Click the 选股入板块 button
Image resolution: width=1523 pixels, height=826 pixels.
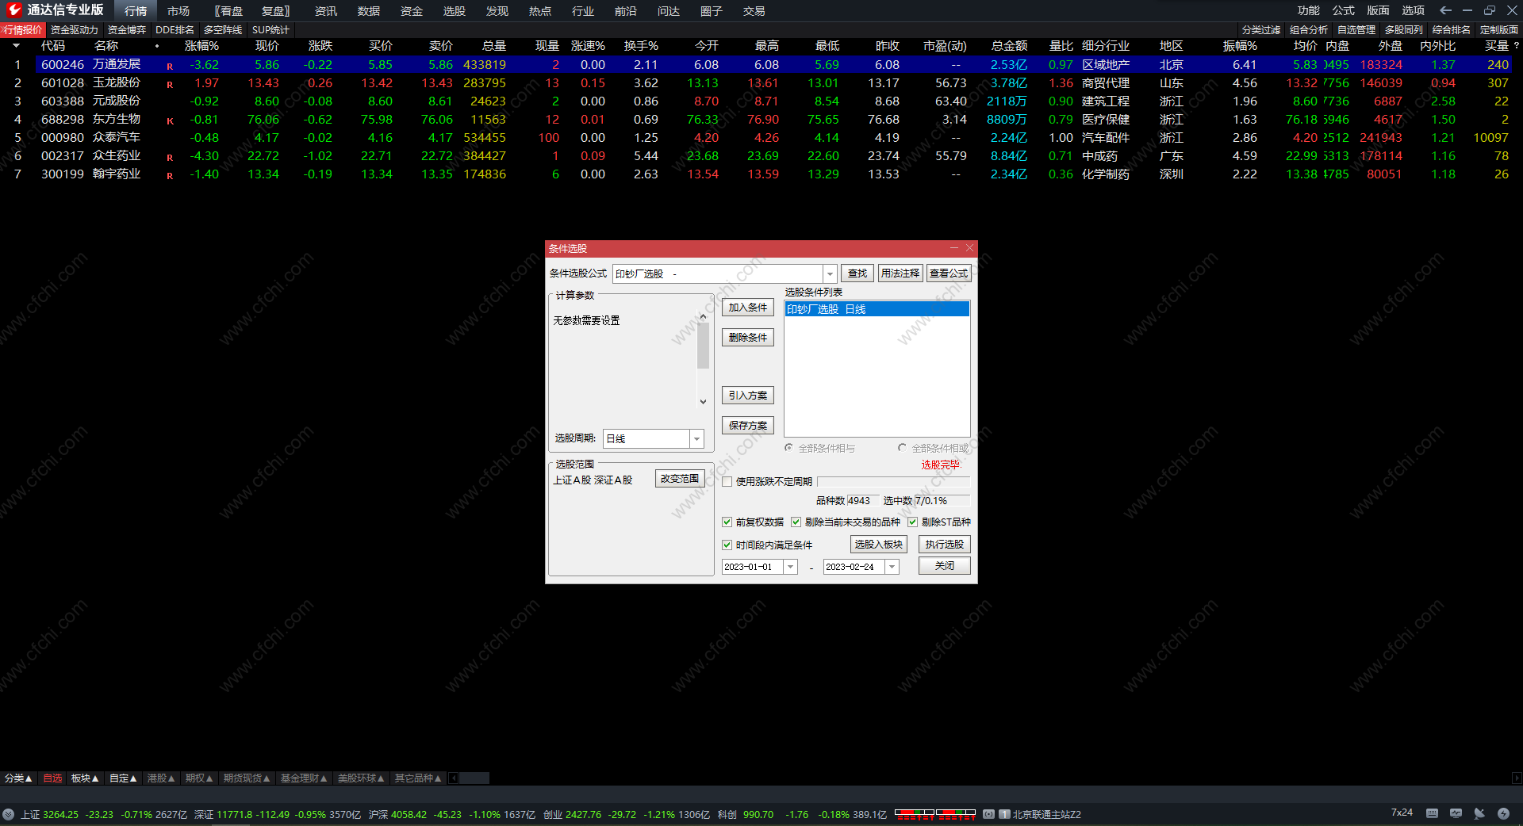(x=879, y=545)
